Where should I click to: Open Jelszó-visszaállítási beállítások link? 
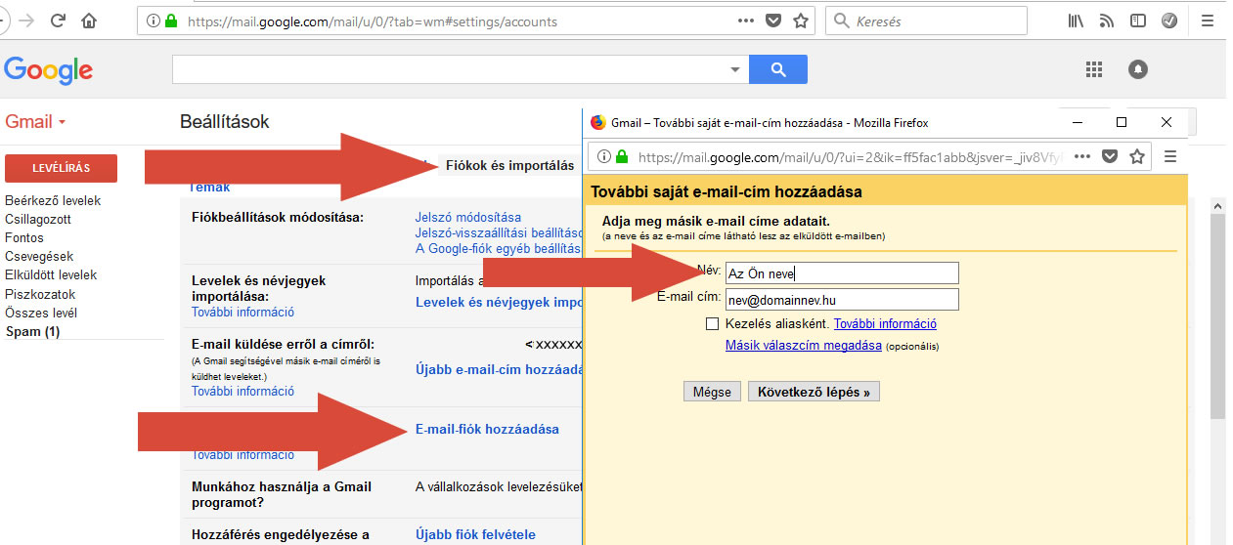[x=499, y=232]
